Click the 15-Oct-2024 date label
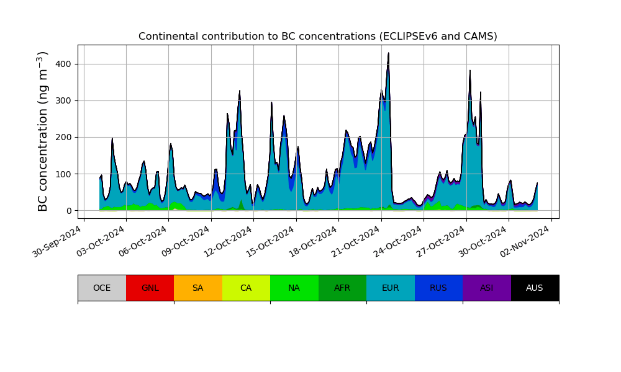Image resolution: width=621 pixels, height=372 pixels. pos(270,241)
